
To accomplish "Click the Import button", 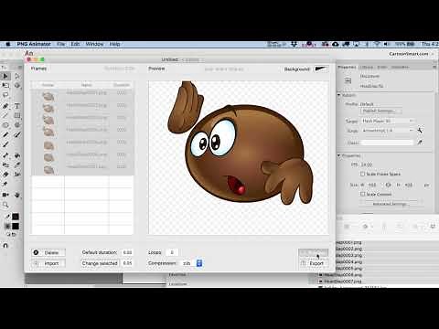I will click(x=48, y=263).
